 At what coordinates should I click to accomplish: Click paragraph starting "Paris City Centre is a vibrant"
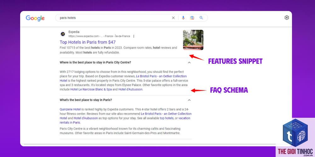(120, 131)
